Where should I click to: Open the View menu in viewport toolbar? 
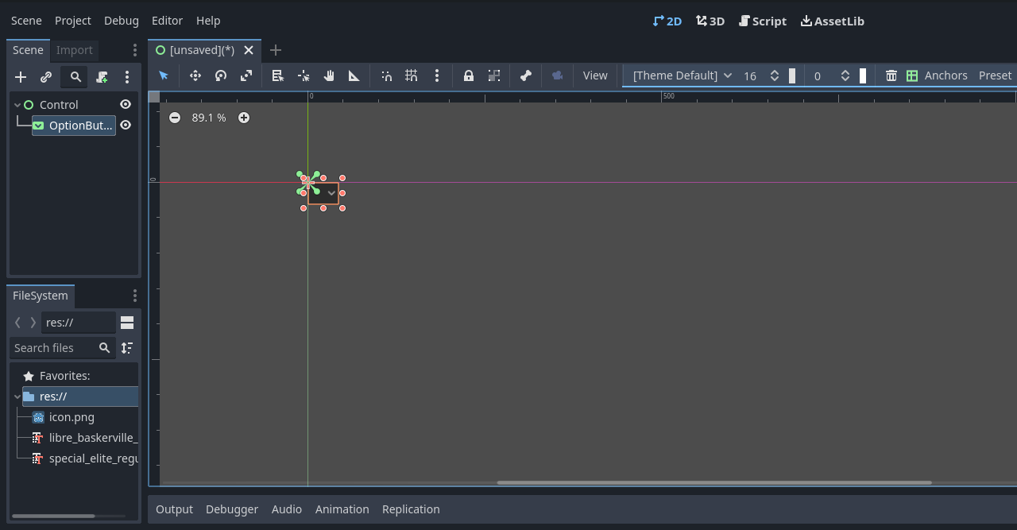(x=595, y=75)
